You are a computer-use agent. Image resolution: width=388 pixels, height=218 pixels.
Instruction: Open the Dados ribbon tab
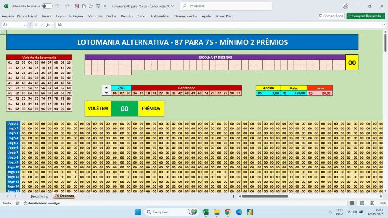tap(111, 16)
